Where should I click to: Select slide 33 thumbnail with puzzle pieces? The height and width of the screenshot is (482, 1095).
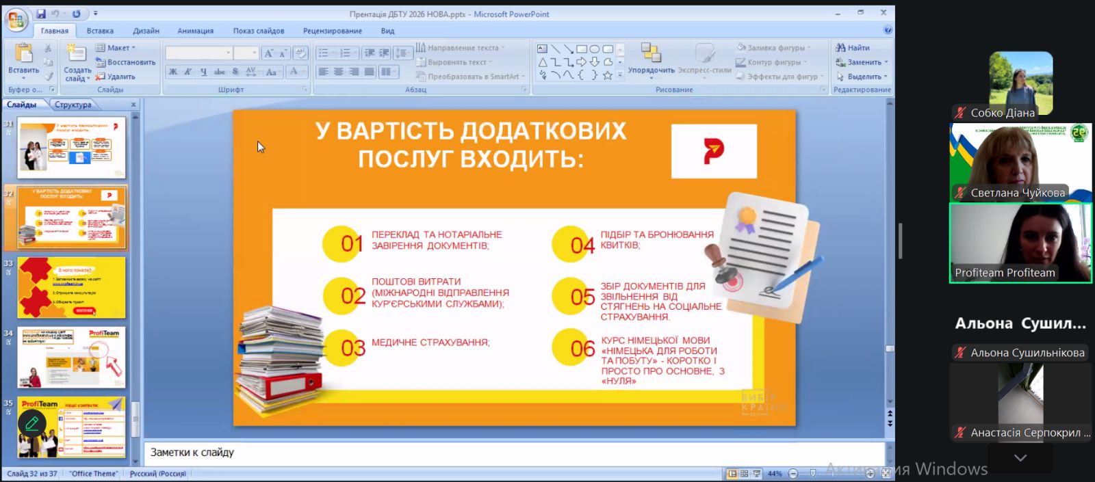point(71,287)
